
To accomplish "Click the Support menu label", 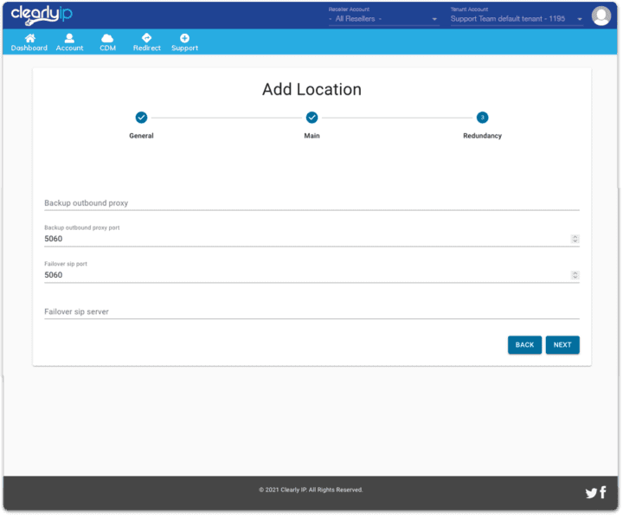I will coord(185,48).
